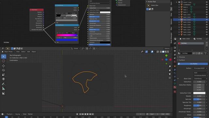Click the auto-keying record button in timeline
This screenshot has height=118, width=209.
(x=77, y=114)
